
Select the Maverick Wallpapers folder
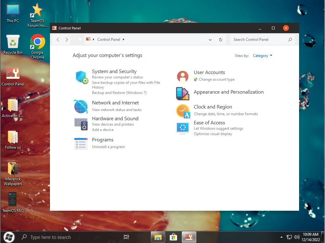(13, 174)
